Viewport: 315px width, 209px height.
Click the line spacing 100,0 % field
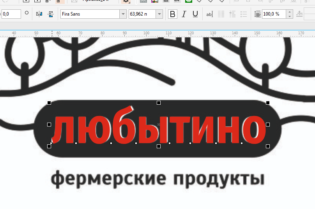274,14
